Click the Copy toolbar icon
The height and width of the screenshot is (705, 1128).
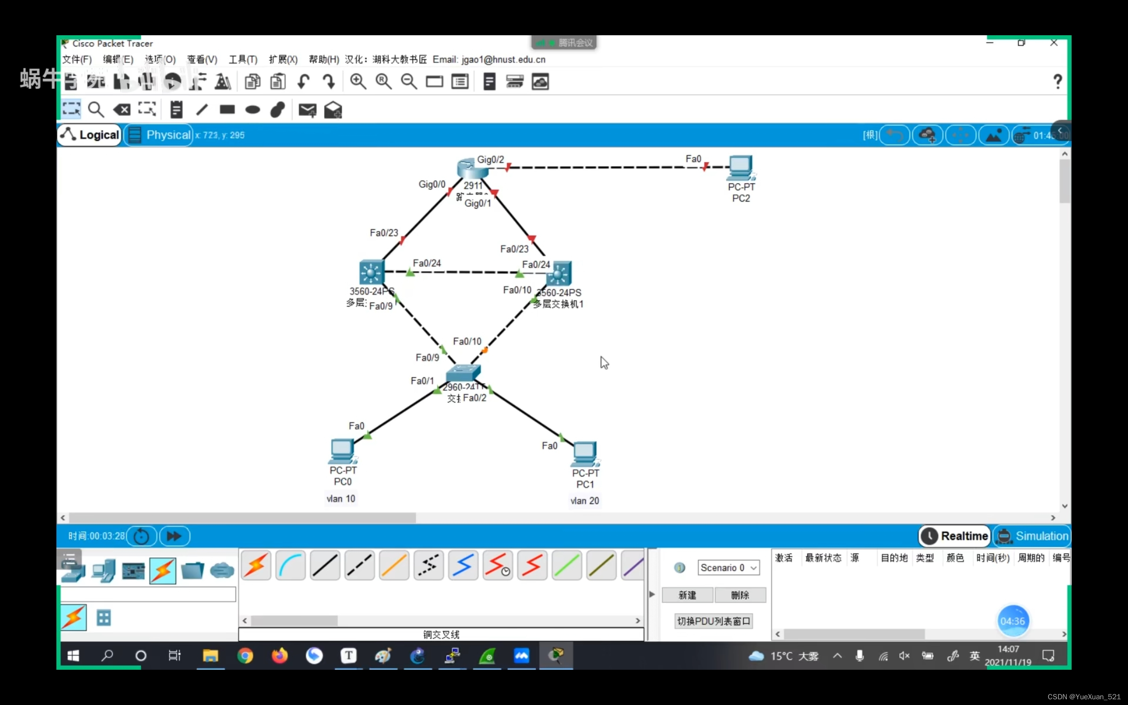tap(252, 82)
